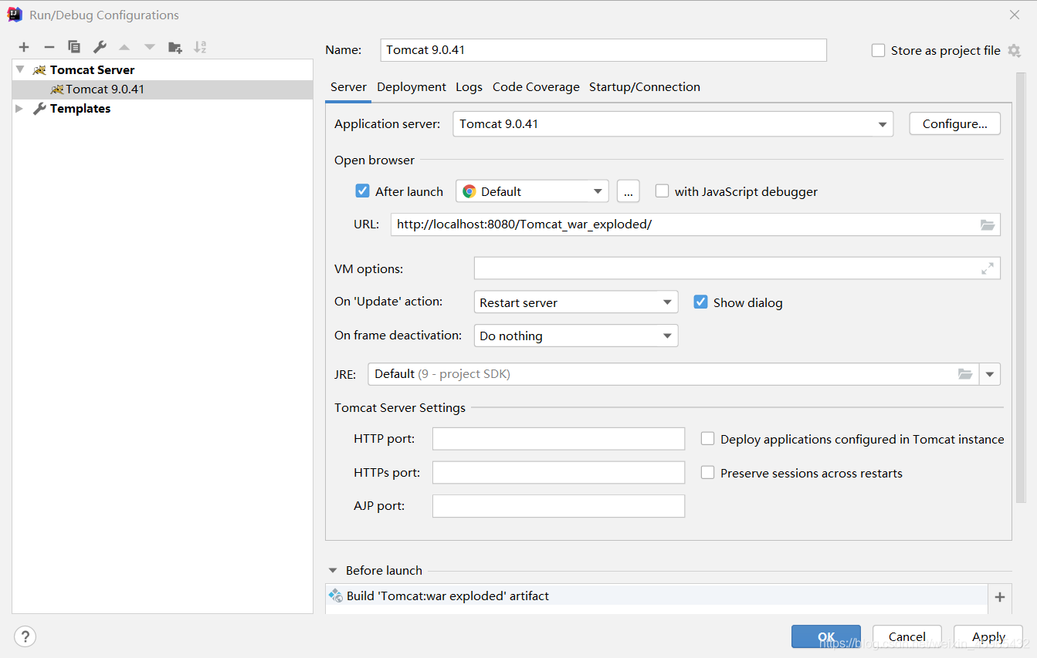Uncheck After launch checkbox
Screen dimensions: 1037x658
362,191
